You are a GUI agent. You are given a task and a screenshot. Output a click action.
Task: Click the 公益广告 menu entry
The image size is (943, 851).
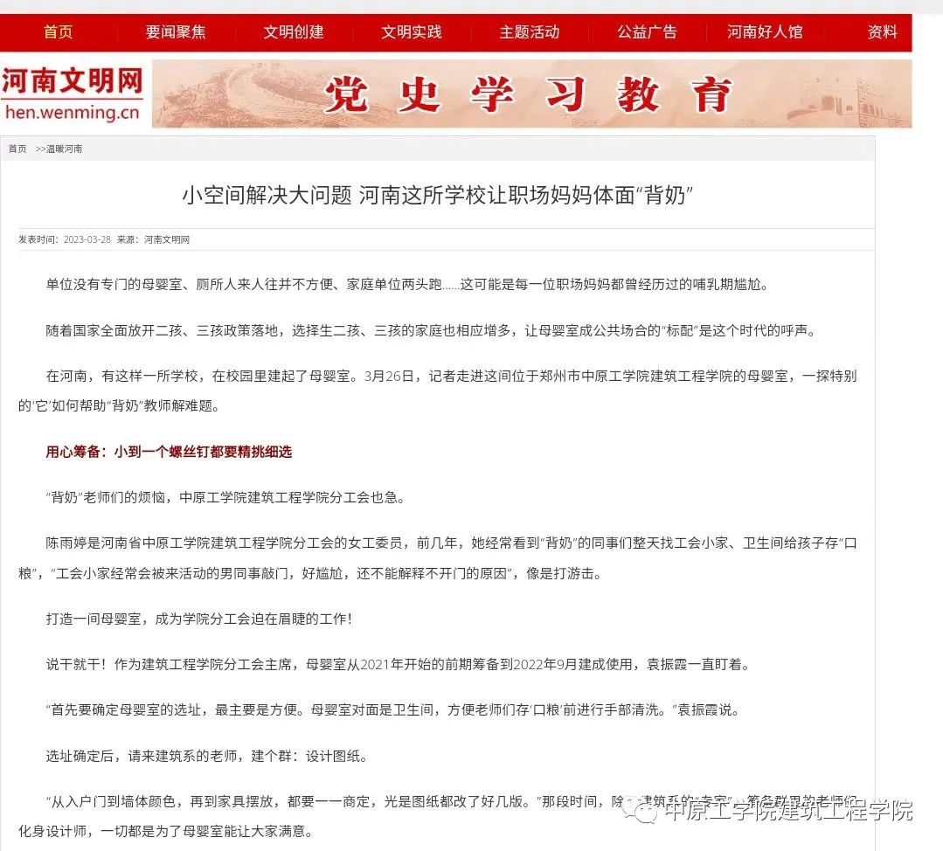click(647, 32)
